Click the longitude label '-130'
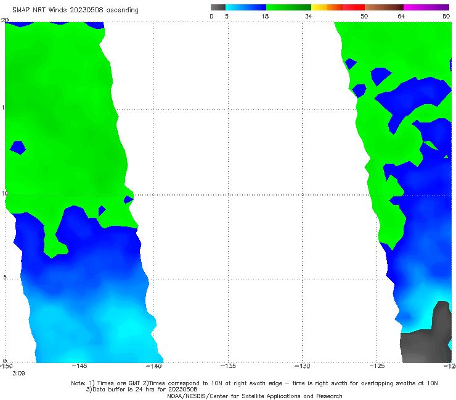456x400 pixels. pos(303,366)
